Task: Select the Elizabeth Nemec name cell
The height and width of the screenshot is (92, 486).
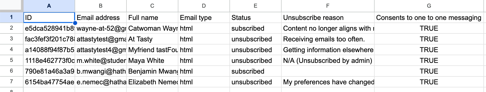Action: (x=152, y=82)
